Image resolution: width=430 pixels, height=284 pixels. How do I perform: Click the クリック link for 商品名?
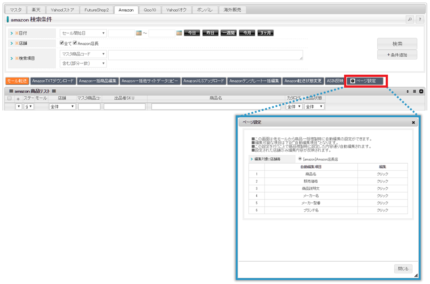pyautogui.click(x=382, y=174)
